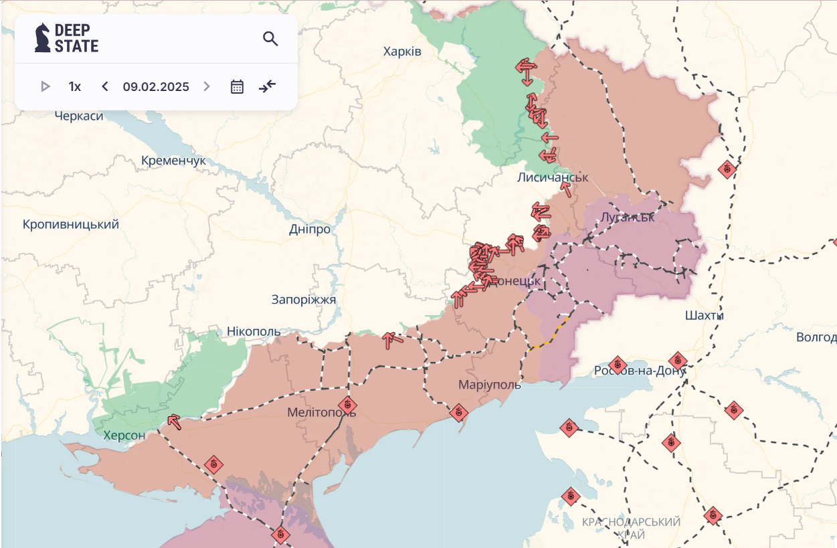Image resolution: width=837 pixels, height=548 pixels.
Task: Click diamond marker southeast of Херсон label
Action: tap(213, 464)
